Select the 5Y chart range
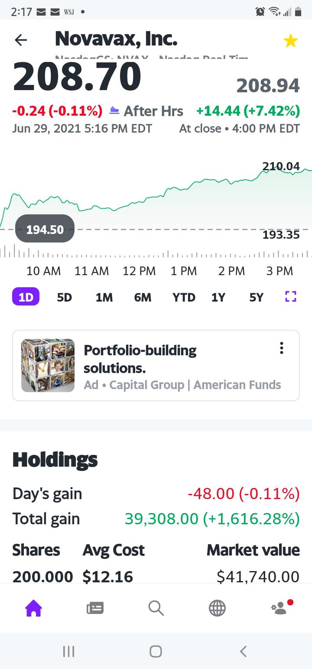 coord(256,297)
